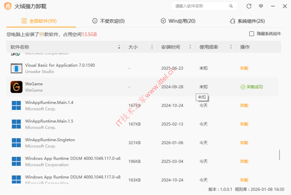
Task: Open the title bar dropdown menu icon
Action: (261, 6)
